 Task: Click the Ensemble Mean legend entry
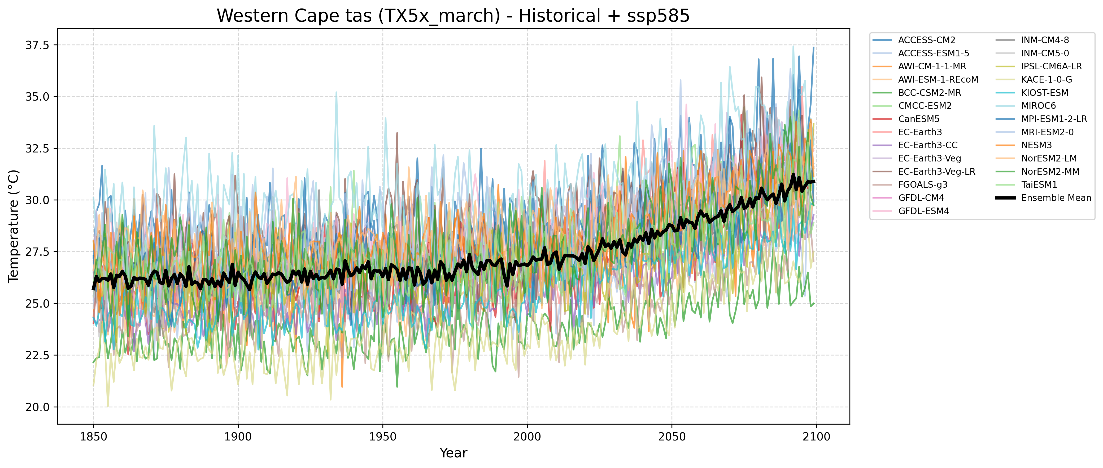(x=1056, y=198)
